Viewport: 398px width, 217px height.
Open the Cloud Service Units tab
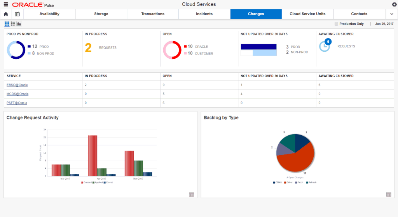(308, 14)
